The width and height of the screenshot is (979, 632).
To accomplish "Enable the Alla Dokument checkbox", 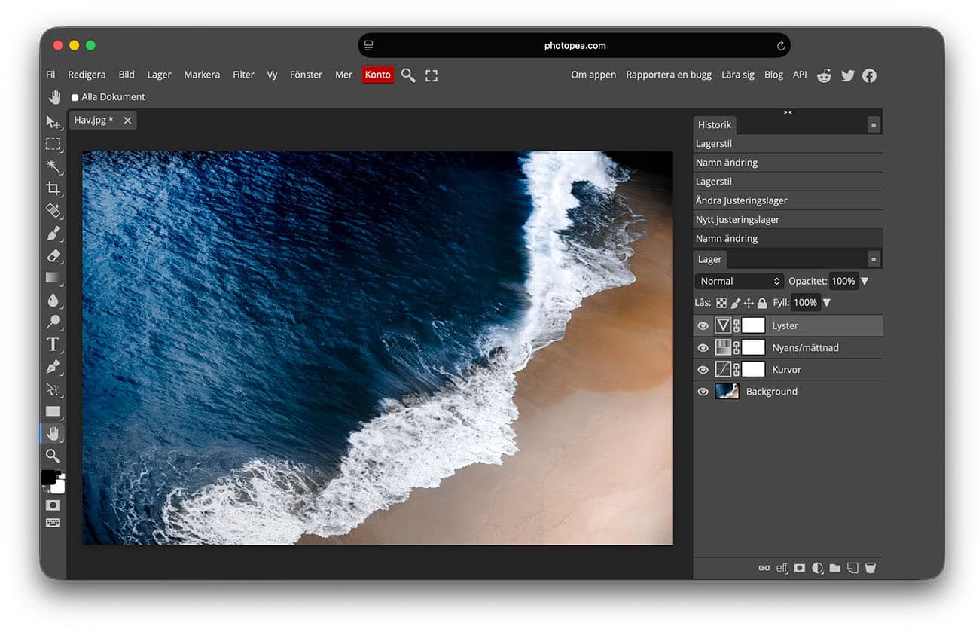I will tap(75, 97).
